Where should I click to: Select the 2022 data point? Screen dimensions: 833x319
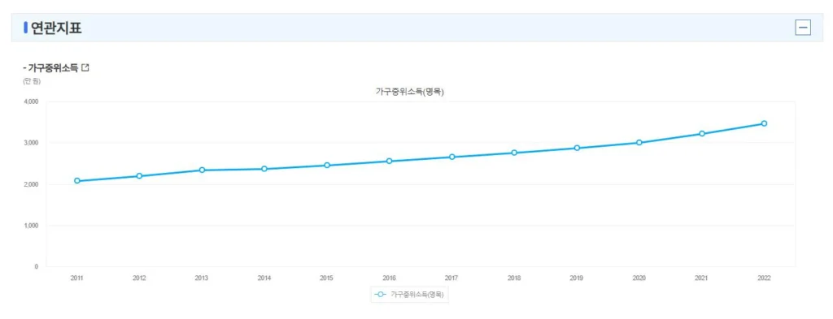click(x=764, y=123)
